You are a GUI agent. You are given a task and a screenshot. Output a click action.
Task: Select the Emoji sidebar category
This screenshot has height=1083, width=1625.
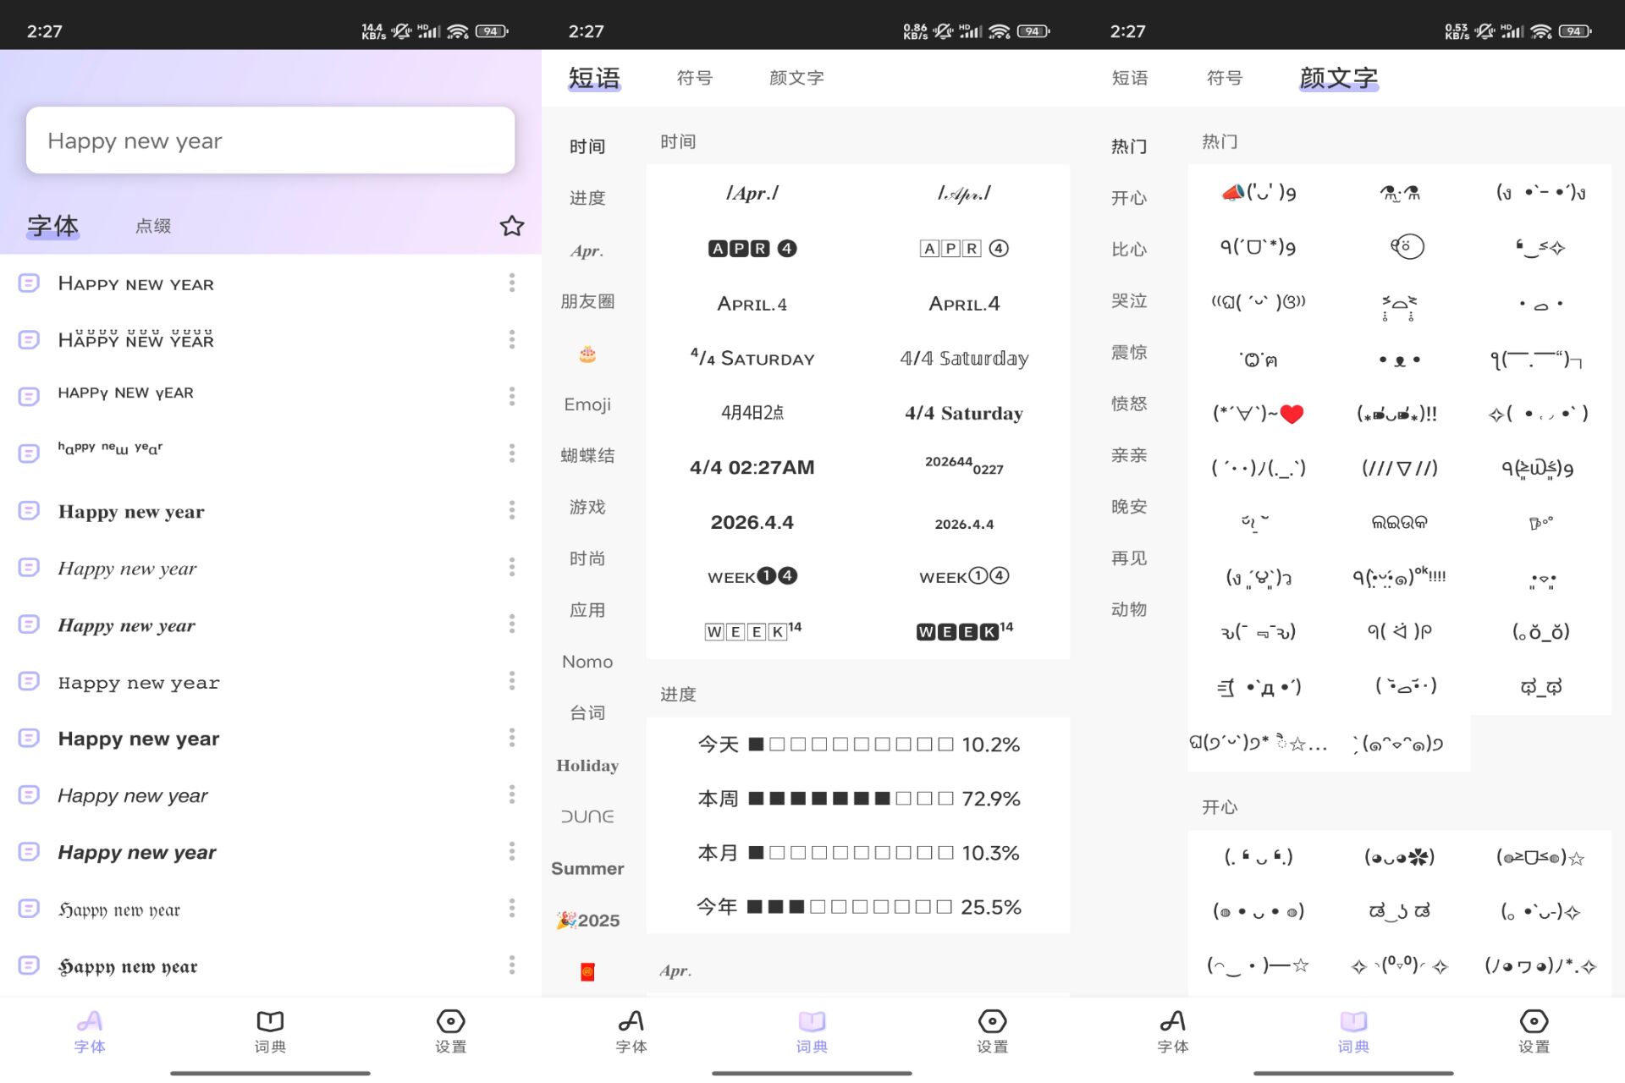(x=587, y=404)
